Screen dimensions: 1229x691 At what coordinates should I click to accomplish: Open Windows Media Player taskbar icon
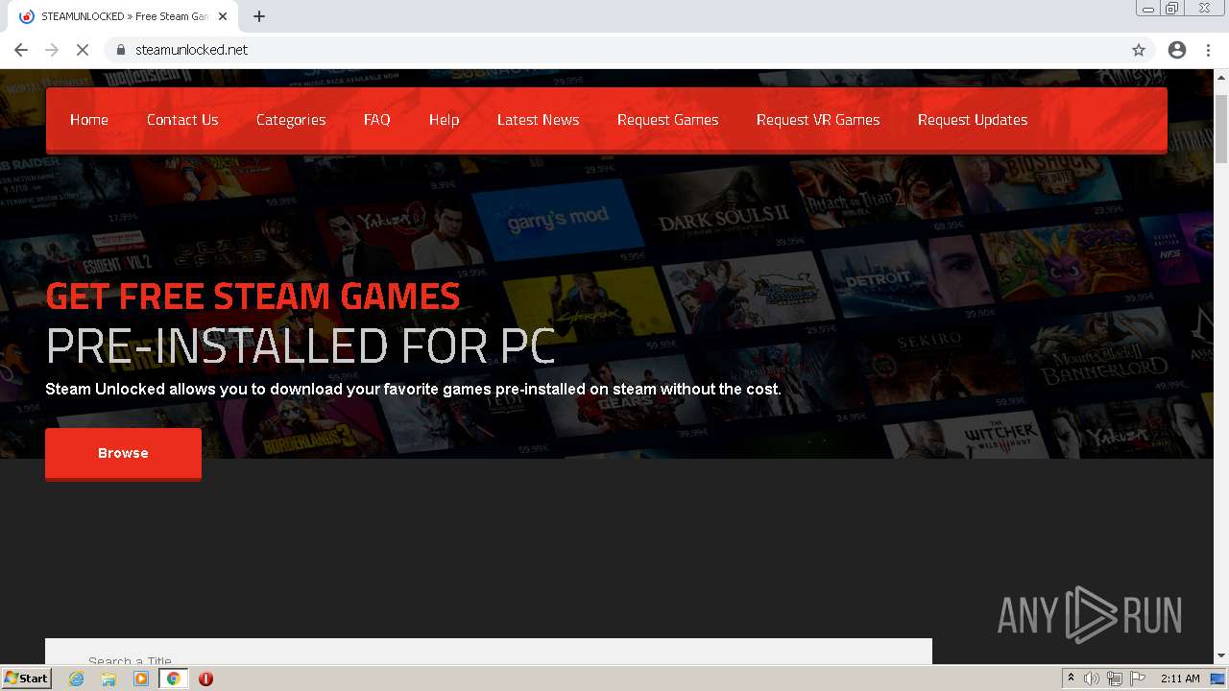[x=141, y=679]
